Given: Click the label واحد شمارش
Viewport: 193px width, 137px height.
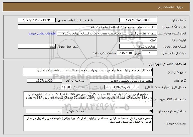Looking at the screenshot, I should [75, 111].
